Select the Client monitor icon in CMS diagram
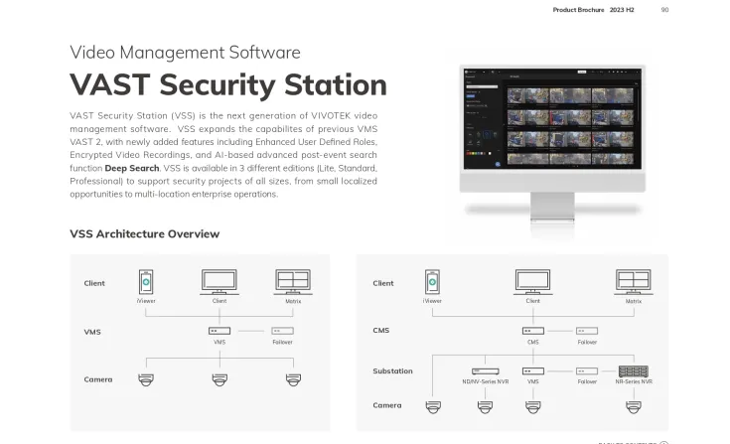 tap(533, 281)
